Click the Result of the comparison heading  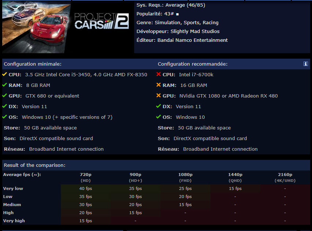[x=34, y=165]
